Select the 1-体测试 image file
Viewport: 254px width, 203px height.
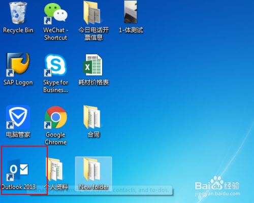point(131,12)
